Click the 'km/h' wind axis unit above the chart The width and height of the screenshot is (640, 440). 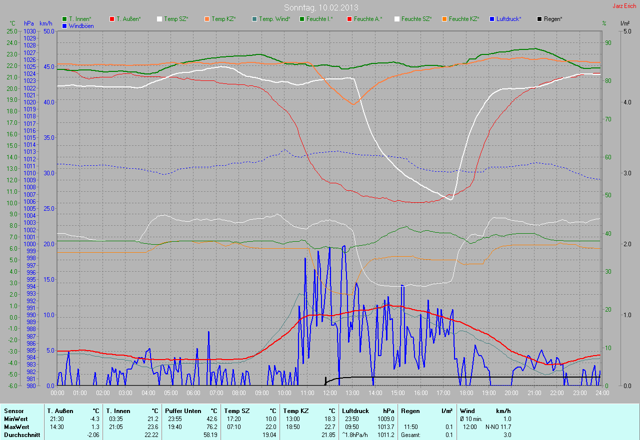[46, 23]
